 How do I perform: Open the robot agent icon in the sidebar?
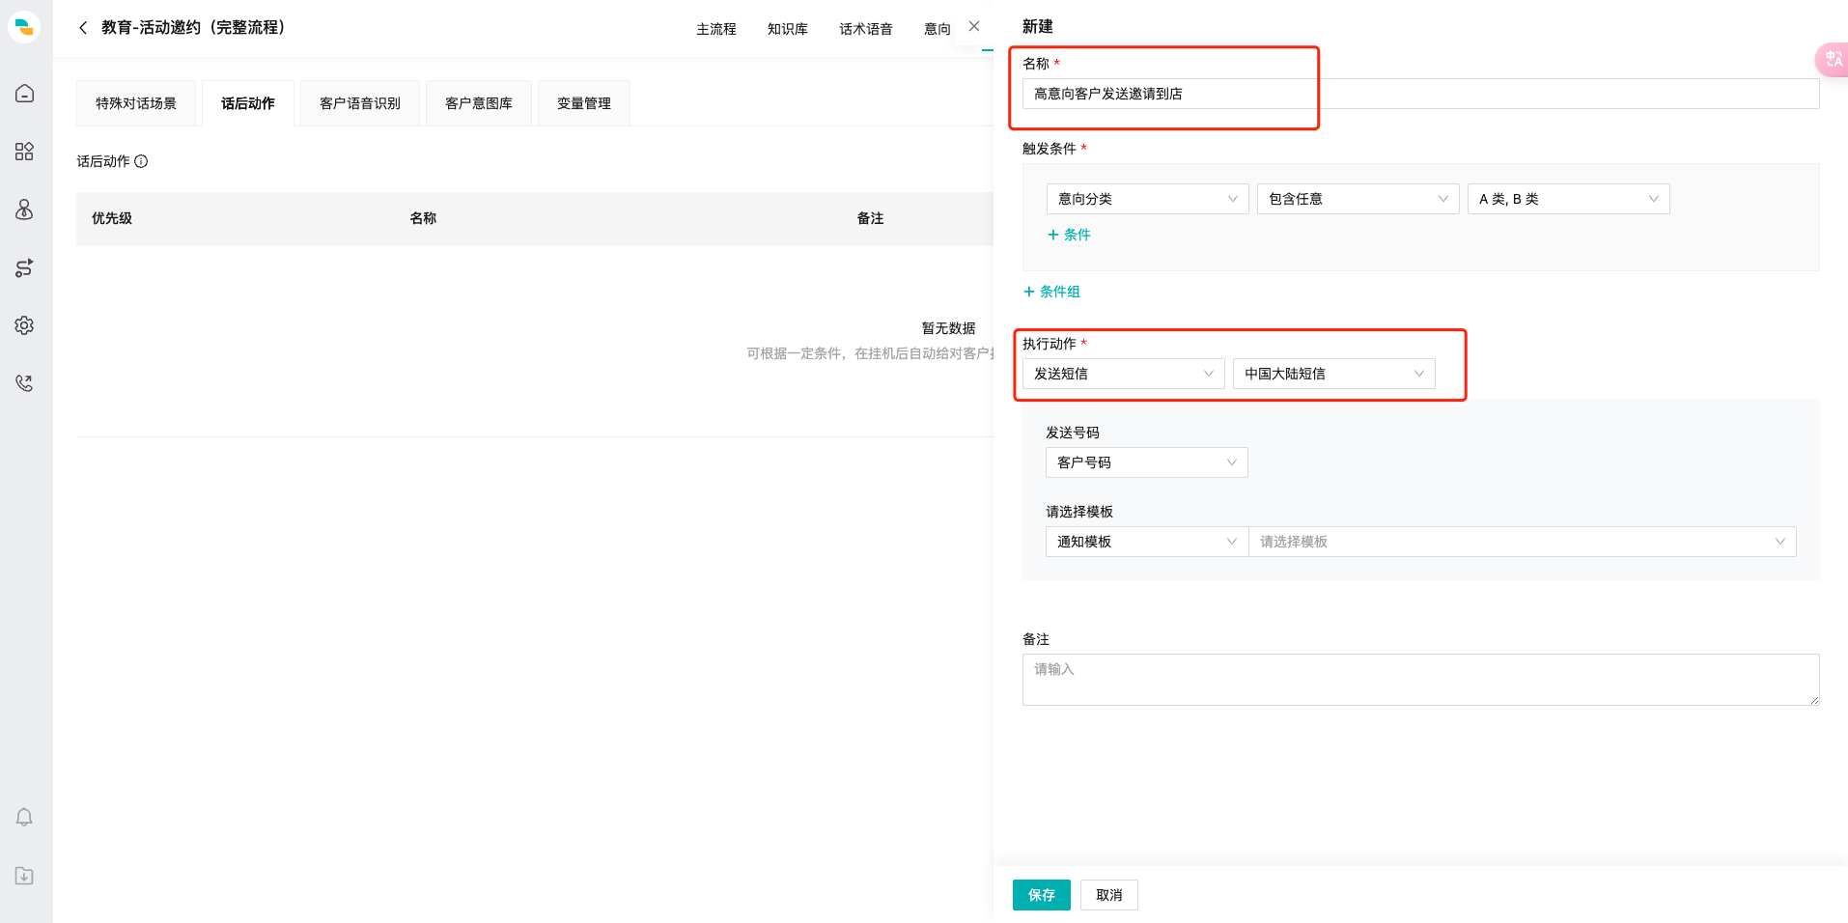[x=24, y=210]
